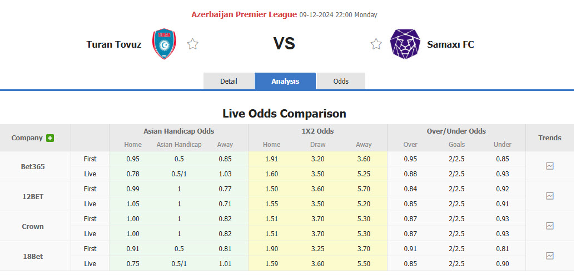This screenshot has width=576, height=275.
Task: Open 12BET trends chart icon
Action: coord(550,196)
